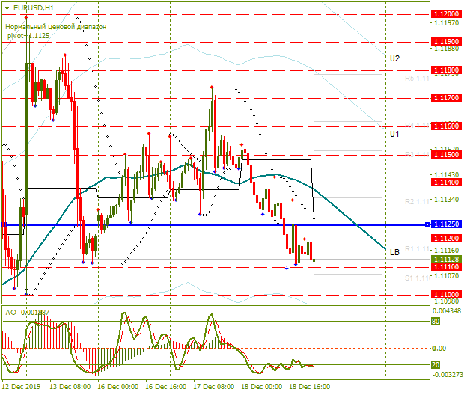The width and height of the screenshot is (464, 395).
Task: Click the EURUSD,H1 chart title dropdown triangle
Action: 7,8
